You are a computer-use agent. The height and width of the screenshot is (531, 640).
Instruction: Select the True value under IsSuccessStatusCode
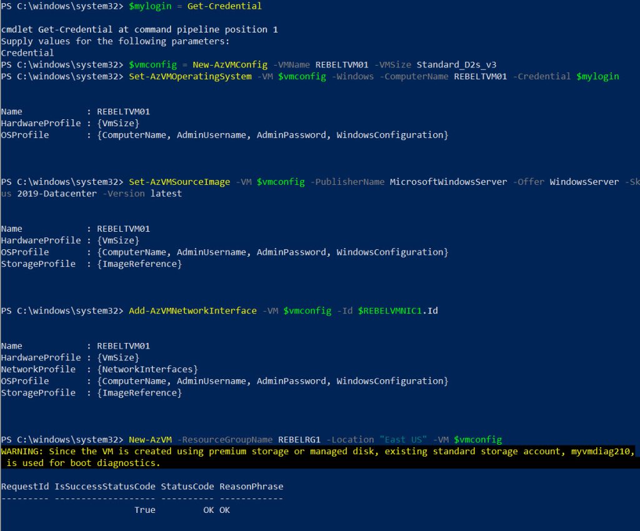144,510
